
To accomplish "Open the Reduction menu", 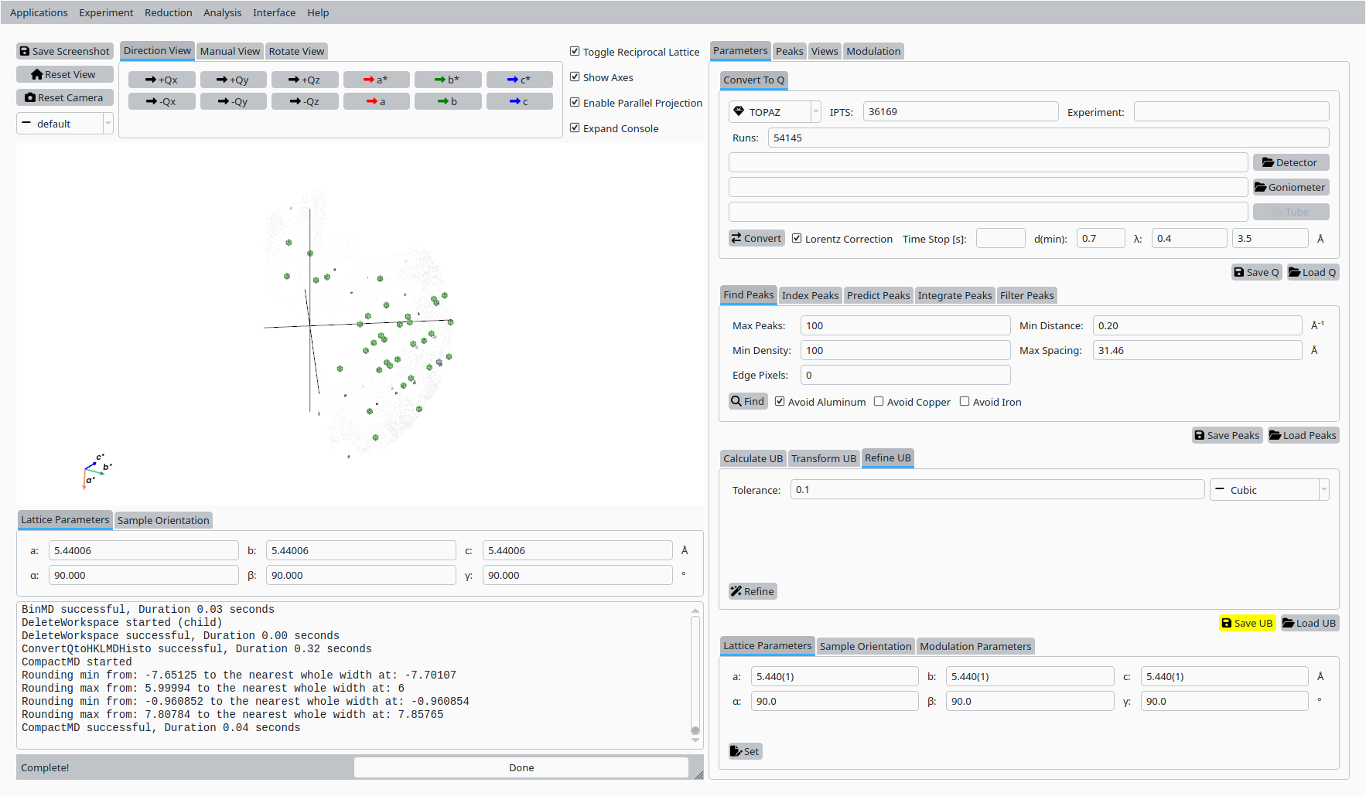I will tap(168, 12).
